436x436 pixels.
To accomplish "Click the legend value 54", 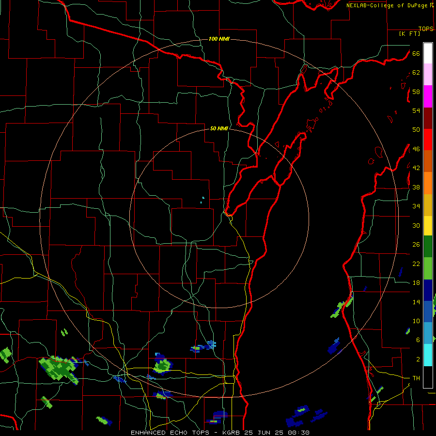I will [x=416, y=110].
